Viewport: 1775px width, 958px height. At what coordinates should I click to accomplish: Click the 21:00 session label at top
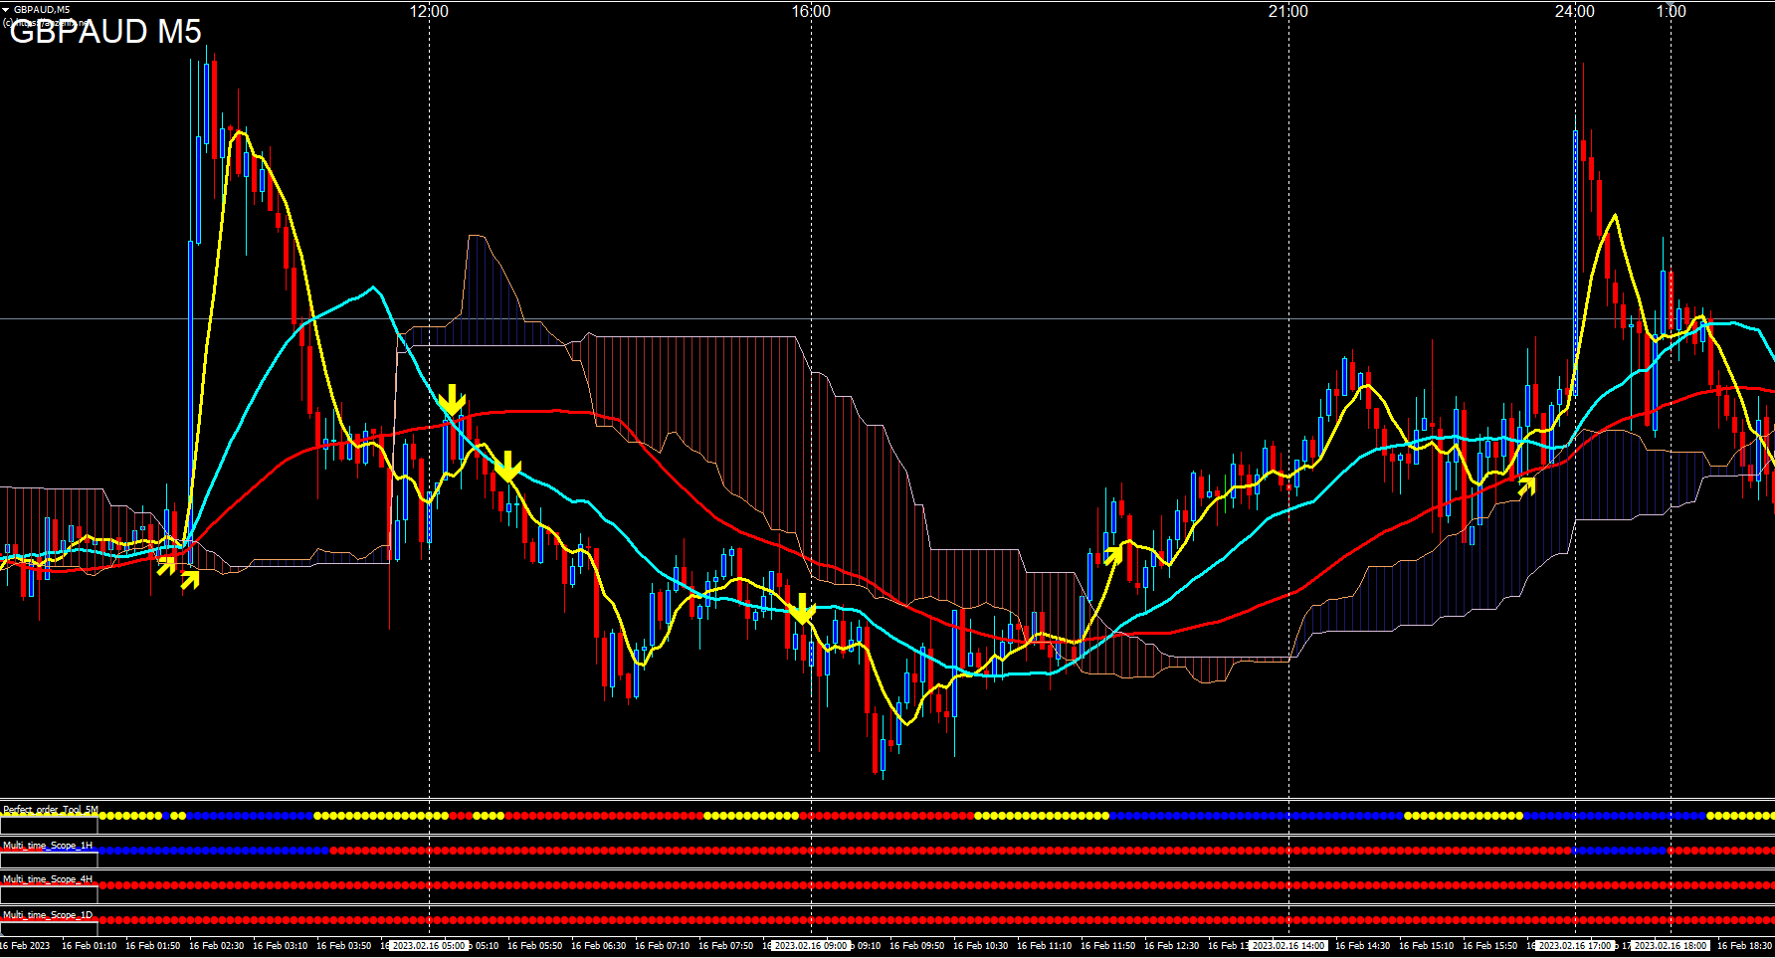pos(1288,11)
